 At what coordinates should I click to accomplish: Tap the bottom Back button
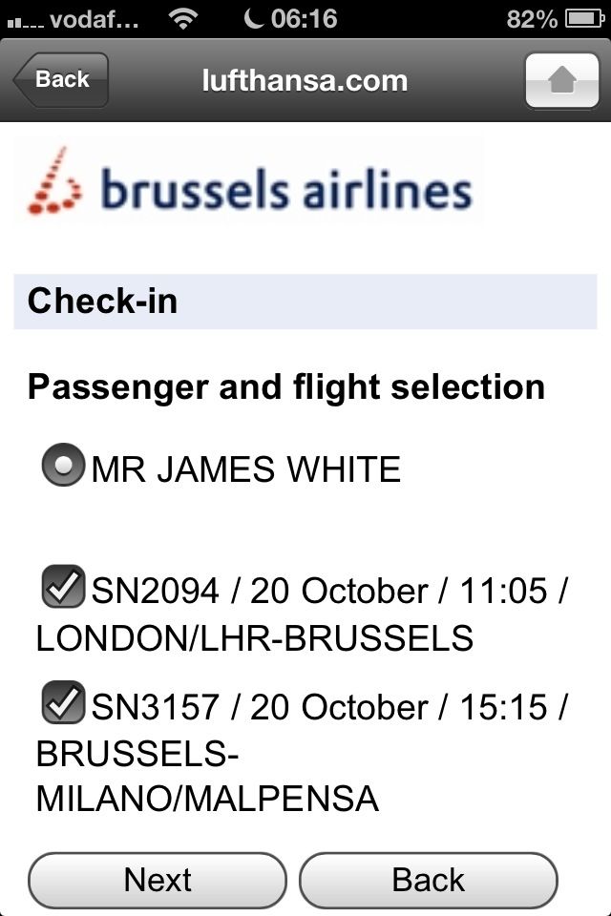(428, 880)
